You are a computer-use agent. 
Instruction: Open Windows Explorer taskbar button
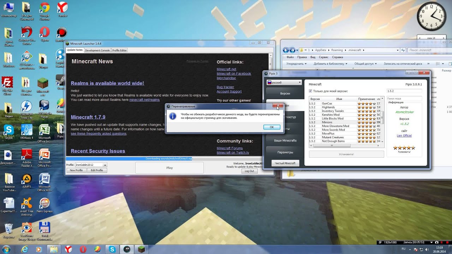click(54, 249)
